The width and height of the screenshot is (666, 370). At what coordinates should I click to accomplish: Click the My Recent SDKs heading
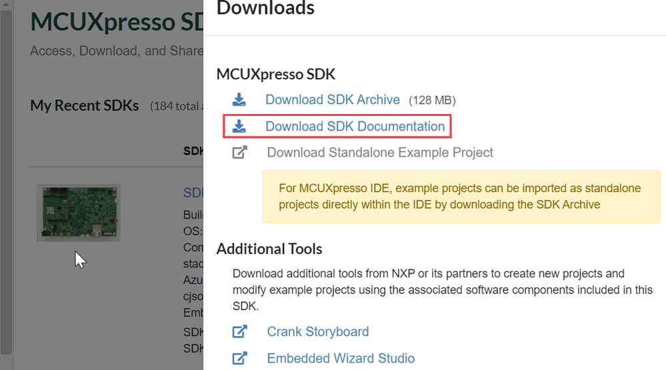pos(84,105)
